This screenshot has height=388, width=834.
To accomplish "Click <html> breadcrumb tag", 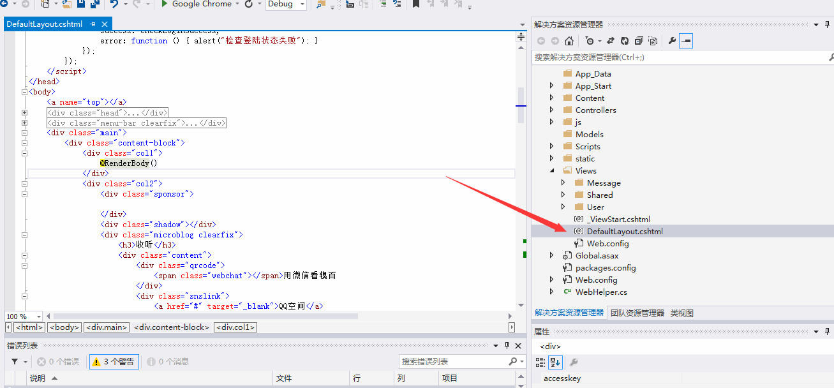I will (x=29, y=327).
